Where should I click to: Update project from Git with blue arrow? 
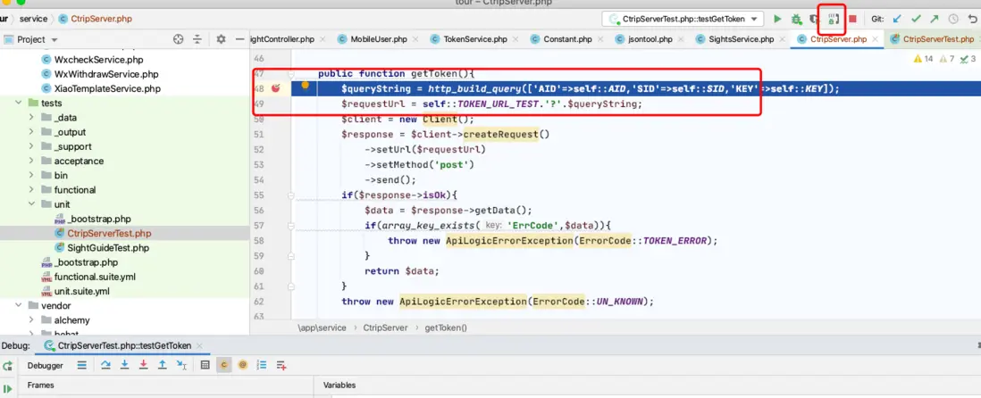pos(897,20)
